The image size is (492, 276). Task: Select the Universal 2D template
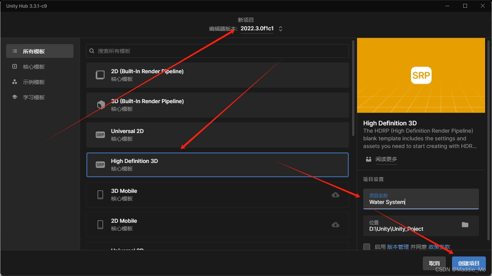(218, 135)
